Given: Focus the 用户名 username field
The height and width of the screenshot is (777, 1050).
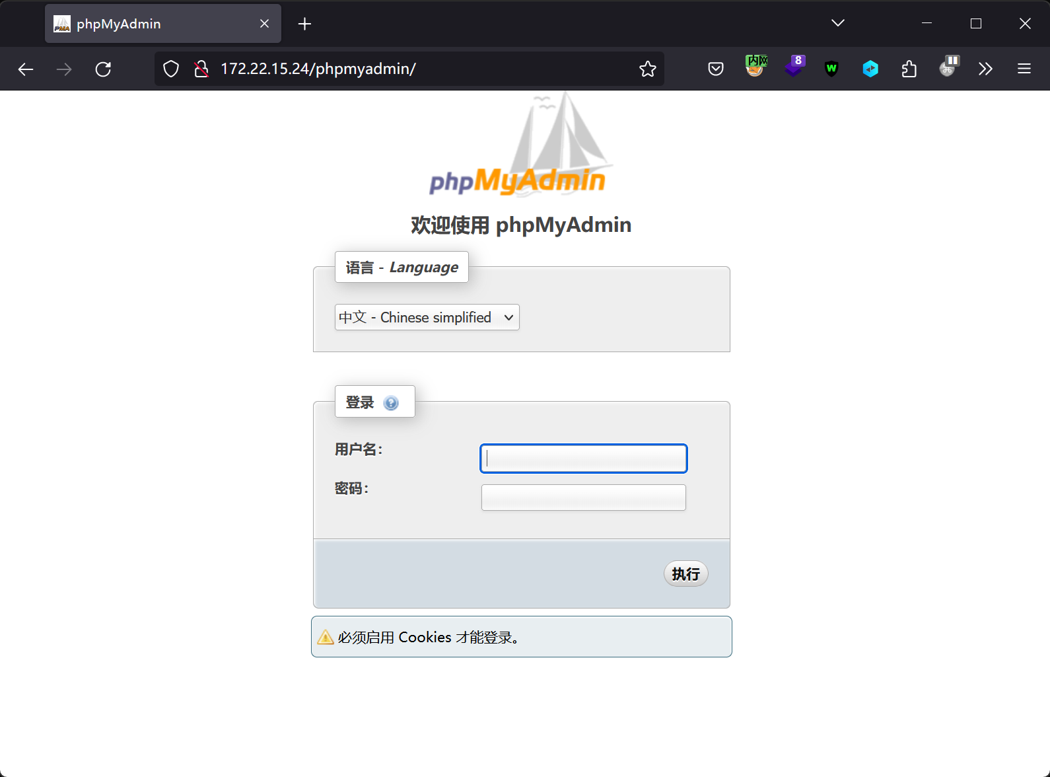Looking at the screenshot, I should [584, 459].
